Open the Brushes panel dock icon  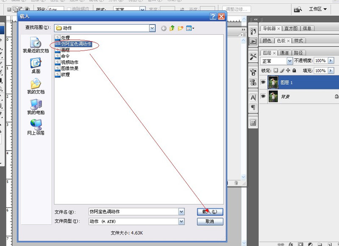click(253, 72)
